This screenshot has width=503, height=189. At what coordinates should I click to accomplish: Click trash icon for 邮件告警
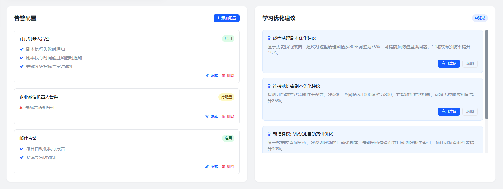coord(223,167)
